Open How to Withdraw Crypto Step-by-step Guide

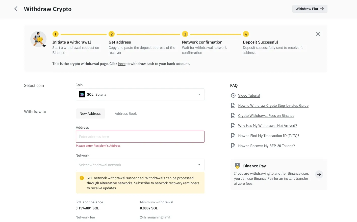pos(273,105)
